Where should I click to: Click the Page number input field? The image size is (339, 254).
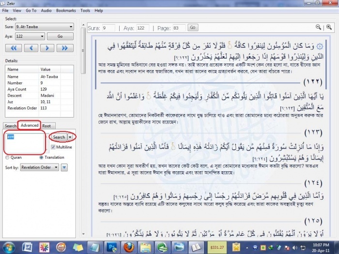179,28
